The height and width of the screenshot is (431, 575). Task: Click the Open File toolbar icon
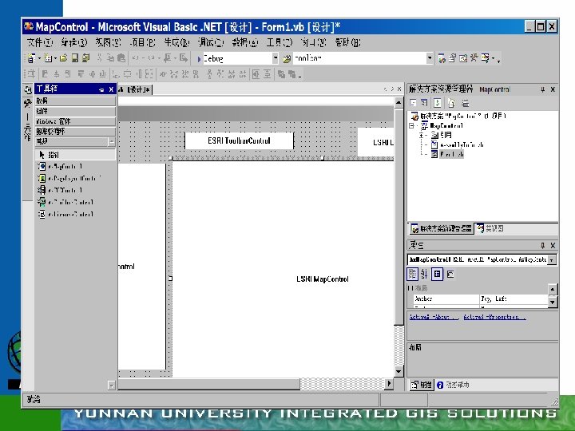[63, 58]
